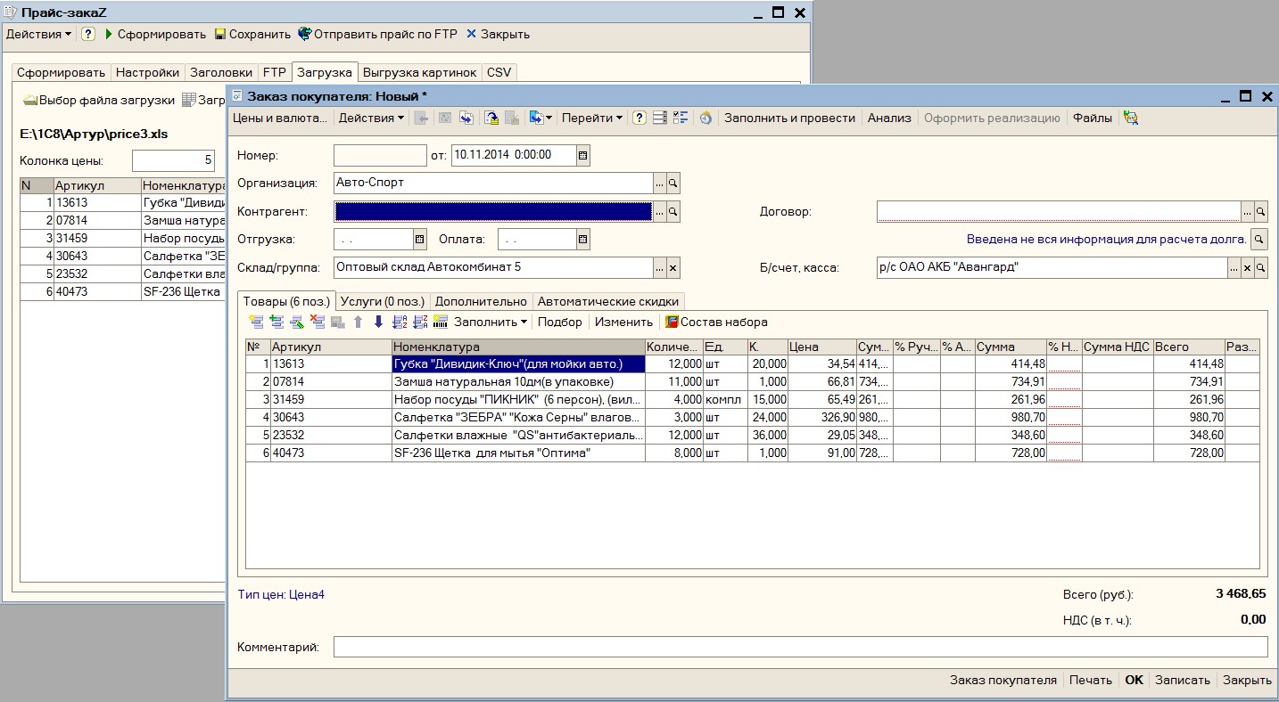Switch to the Услуги (0 поз.) tab
Viewport: 1279px width, 702px height.
[384, 301]
